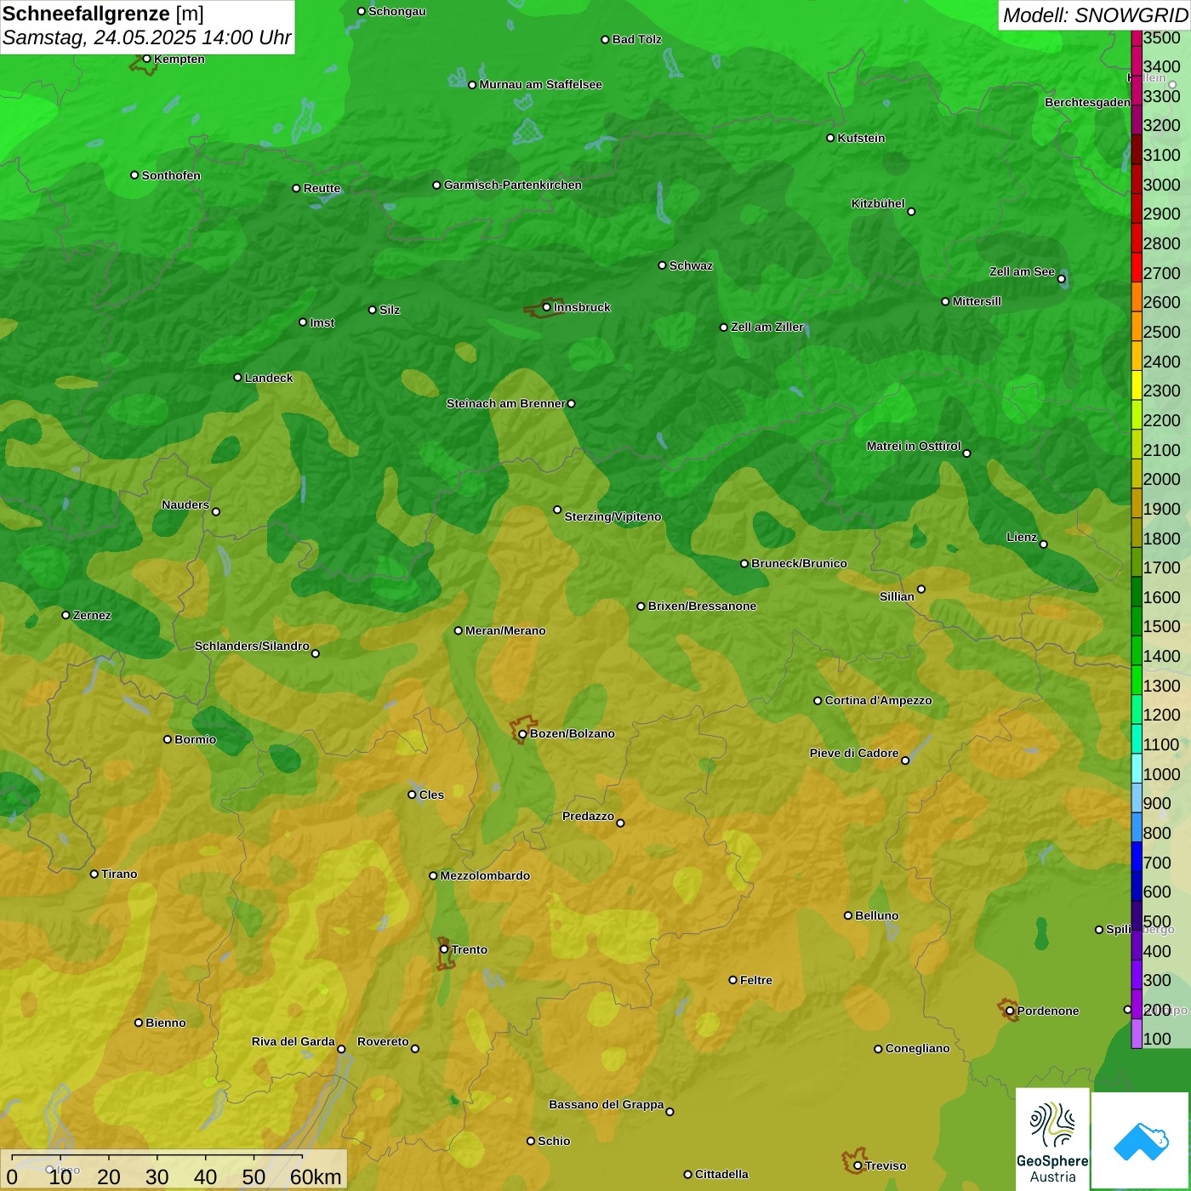Viewport: 1191px width, 1191px height.
Task: Click the Silz label
Action: click(390, 310)
